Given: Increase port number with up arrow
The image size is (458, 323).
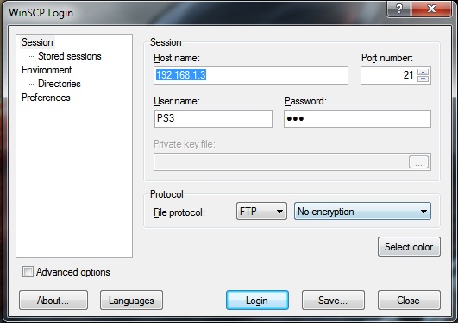Looking at the screenshot, I should pos(423,72).
